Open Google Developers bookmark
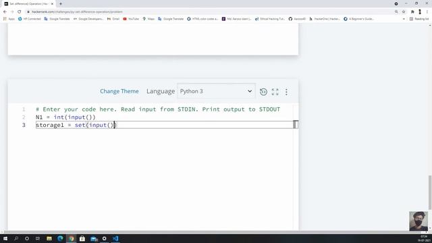 pos(88,19)
